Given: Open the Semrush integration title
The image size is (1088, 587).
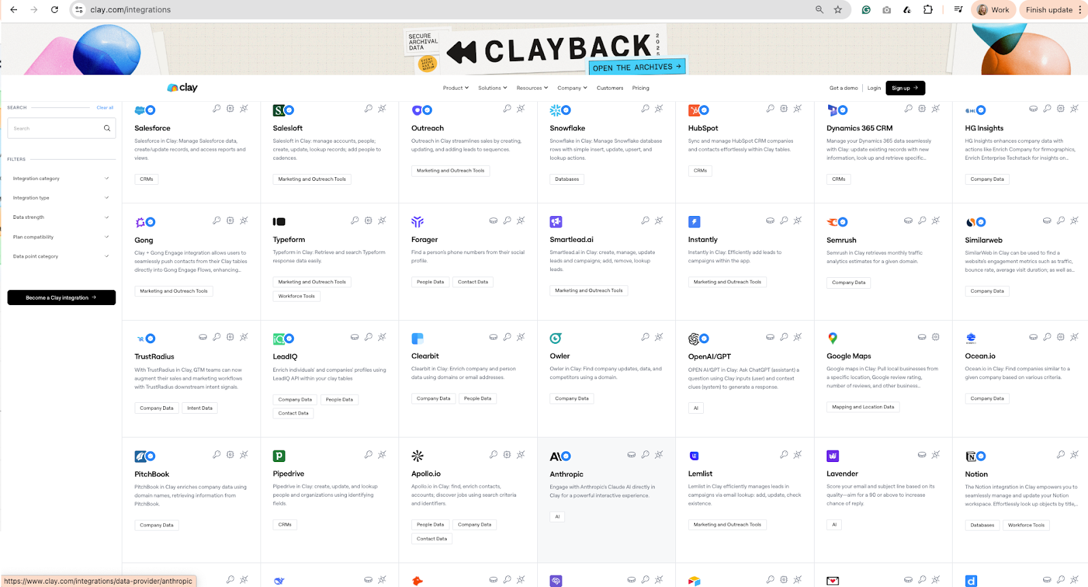Looking at the screenshot, I should coord(841,240).
